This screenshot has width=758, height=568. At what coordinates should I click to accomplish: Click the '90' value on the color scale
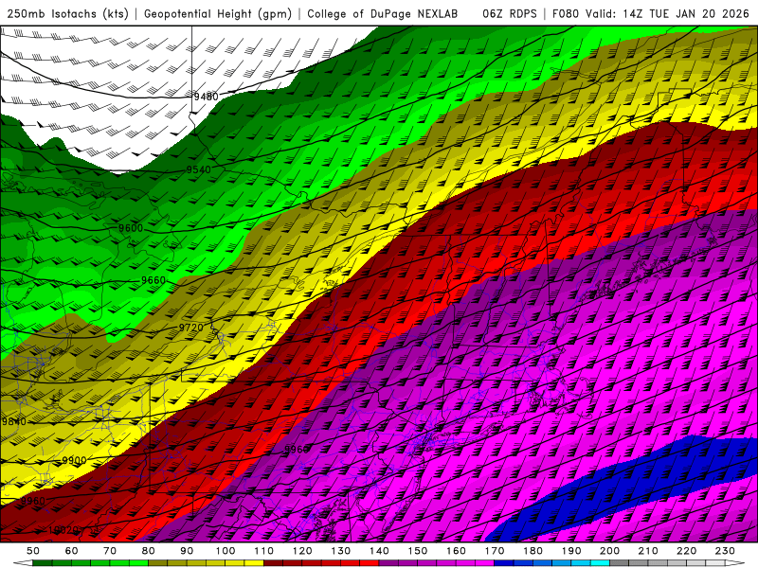tap(187, 551)
